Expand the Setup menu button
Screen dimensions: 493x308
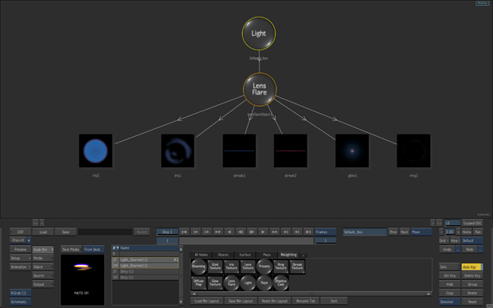click(20, 258)
